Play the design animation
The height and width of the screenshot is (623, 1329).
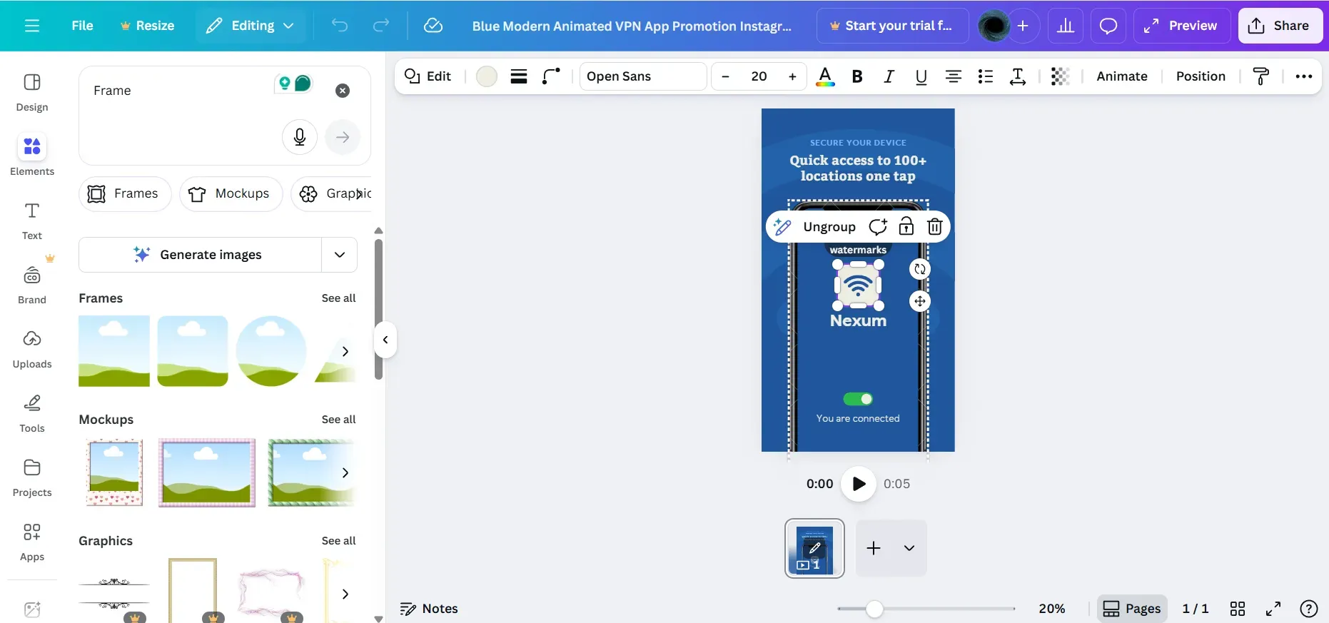(x=859, y=484)
